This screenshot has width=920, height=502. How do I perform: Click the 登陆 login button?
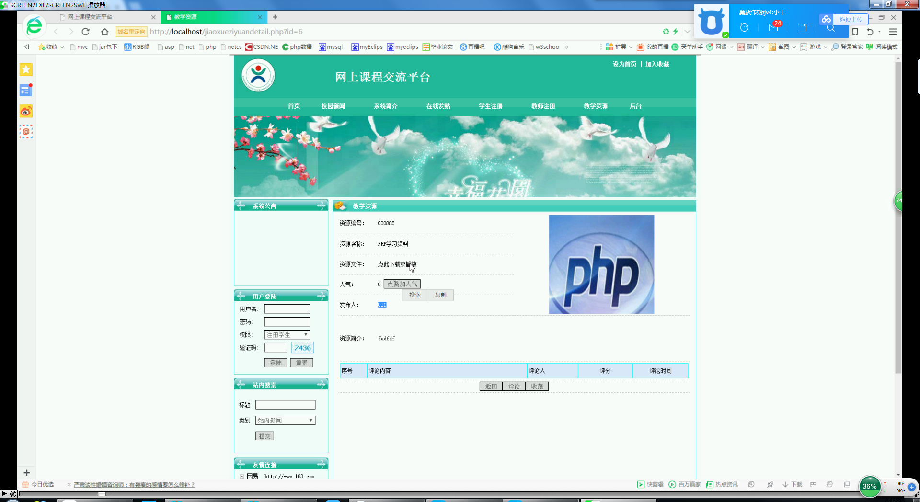coord(276,363)
